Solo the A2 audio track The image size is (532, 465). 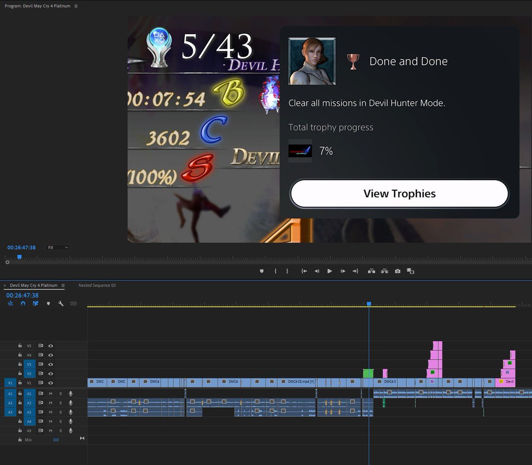pos(61,403)
